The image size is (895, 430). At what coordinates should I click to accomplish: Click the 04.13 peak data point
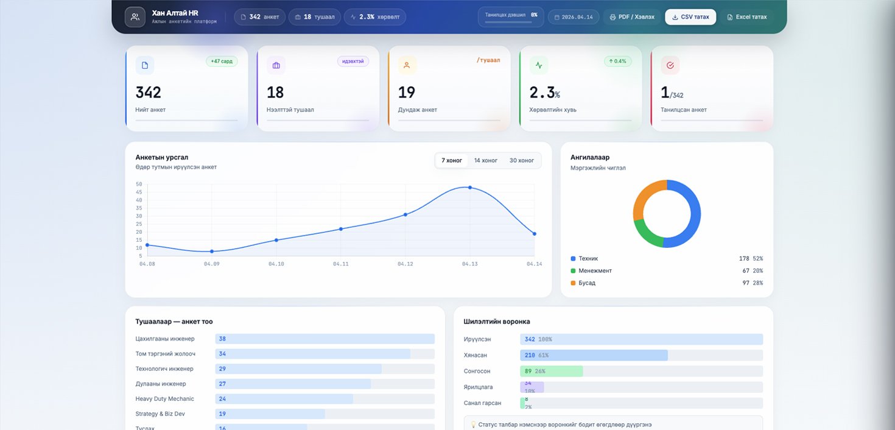click(x=469, y=188)
